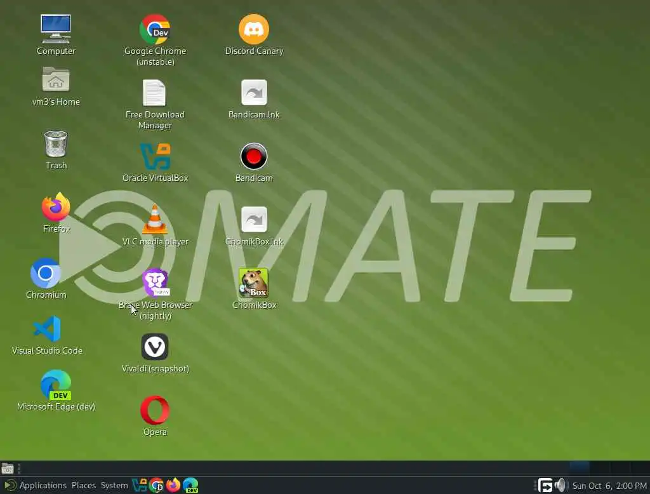Open vm3's Home folder icon

[56, 79]
